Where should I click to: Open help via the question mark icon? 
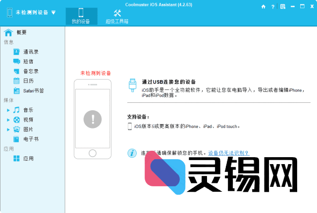coord(273,7)
